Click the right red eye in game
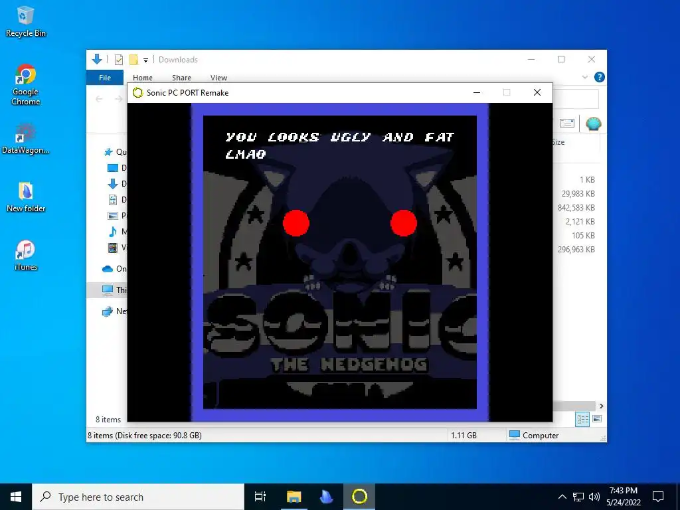 pos(403,223)
